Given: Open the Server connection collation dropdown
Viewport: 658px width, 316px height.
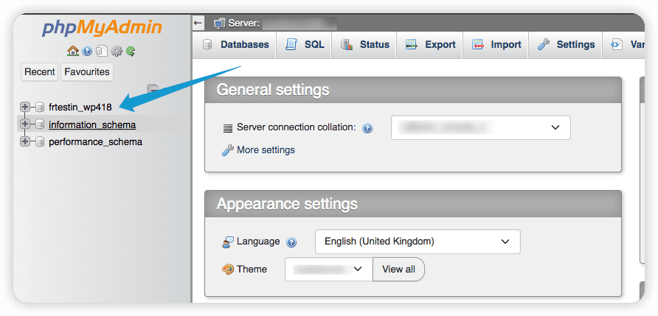Looking at the screenshot, I should 480,127.
